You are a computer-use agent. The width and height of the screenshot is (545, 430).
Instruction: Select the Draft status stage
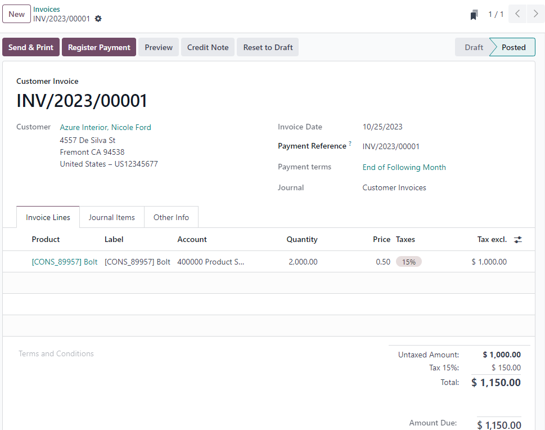coord(474,47)
